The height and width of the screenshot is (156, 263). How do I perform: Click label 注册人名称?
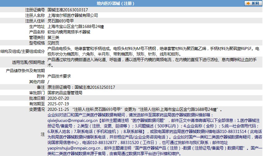point(35,15)
